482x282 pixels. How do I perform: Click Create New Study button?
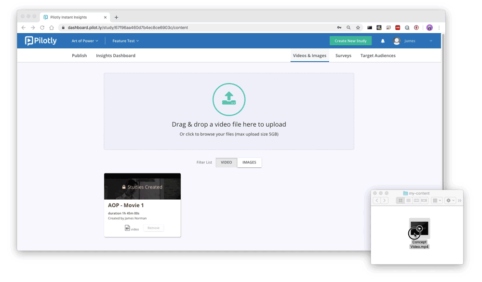coord(350,41)
